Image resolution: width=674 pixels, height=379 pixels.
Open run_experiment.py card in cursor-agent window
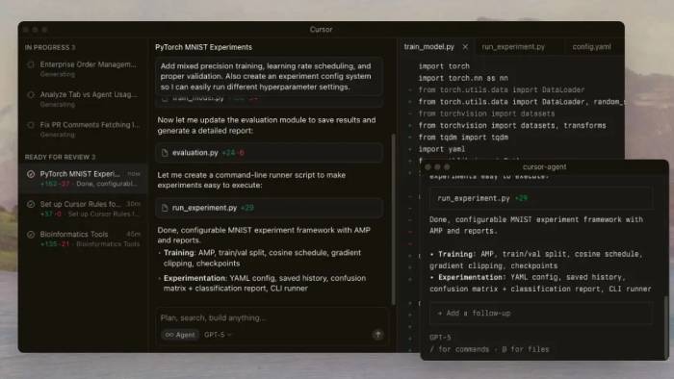(541, 198)
